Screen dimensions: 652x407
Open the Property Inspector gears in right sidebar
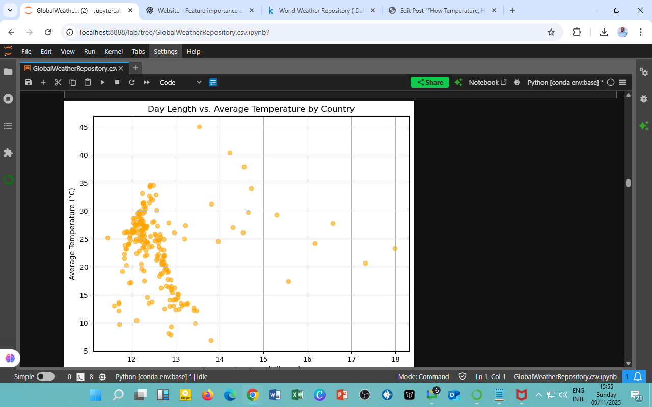pyautogui.click(x=644, y=72)
